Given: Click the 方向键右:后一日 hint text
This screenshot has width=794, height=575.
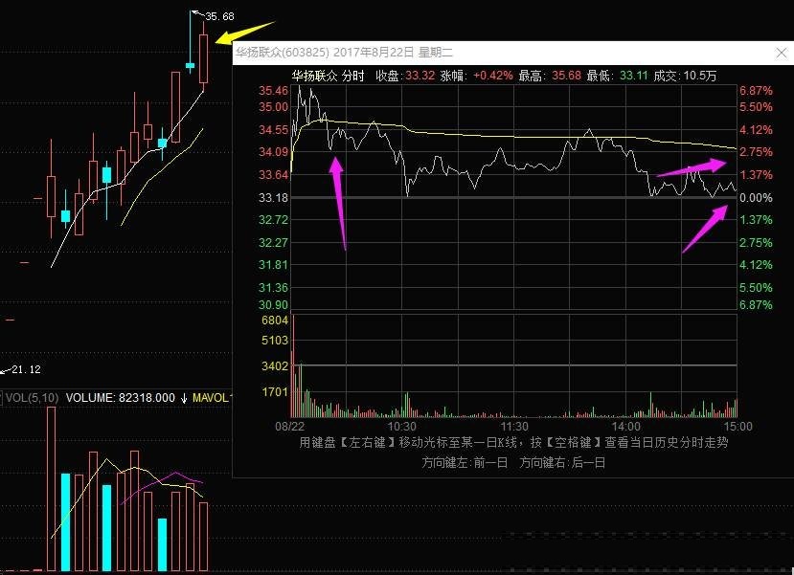Looking at the screenshot, I should click(x=562, y=462).
